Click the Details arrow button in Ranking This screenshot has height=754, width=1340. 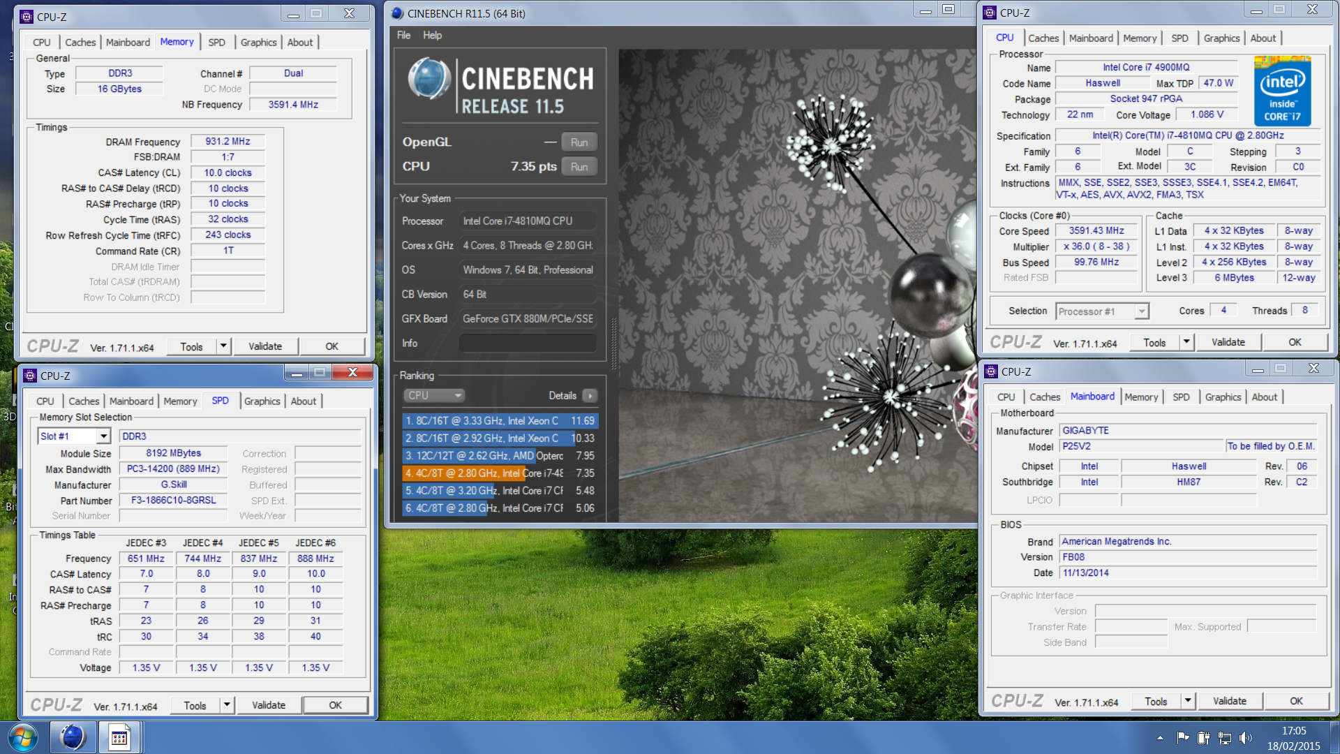[x=590, y=396]
